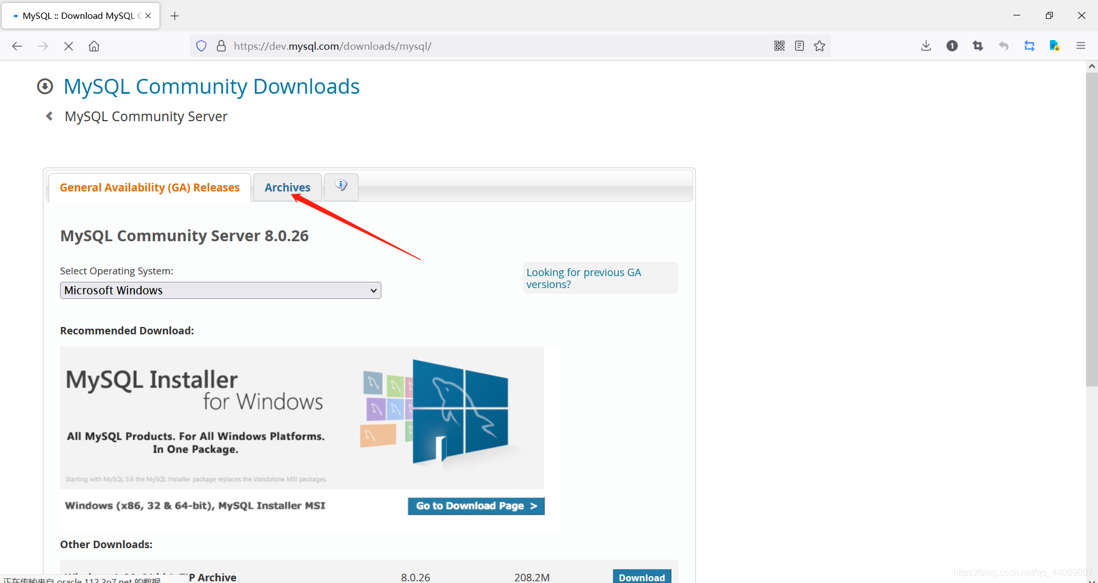Click the undo arrow toolbar icon
The image size is (1098, 583).
(x=1004, y=46)
